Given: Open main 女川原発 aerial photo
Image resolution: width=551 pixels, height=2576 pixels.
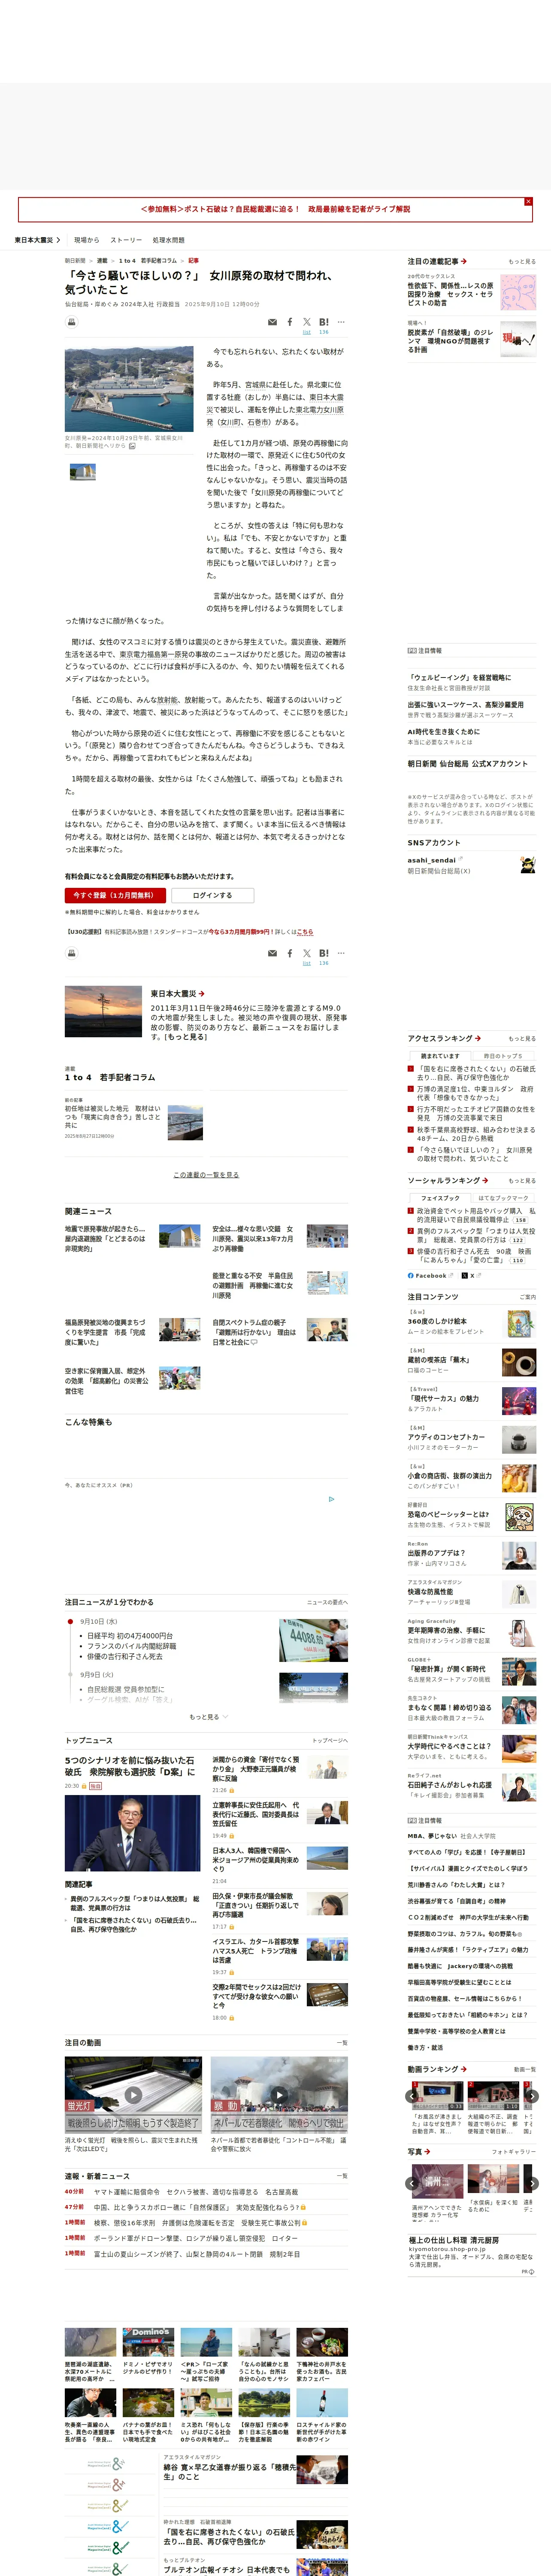Looking at the screenshot, I should coord(129,389).
